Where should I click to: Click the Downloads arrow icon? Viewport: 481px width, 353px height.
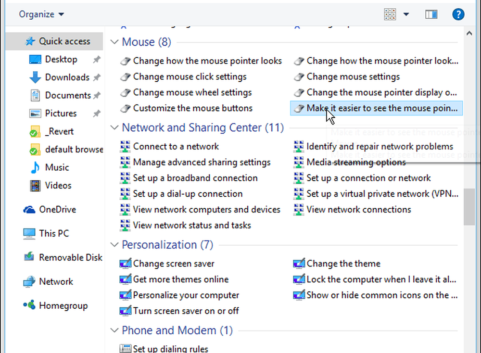(x=35, y=77)
